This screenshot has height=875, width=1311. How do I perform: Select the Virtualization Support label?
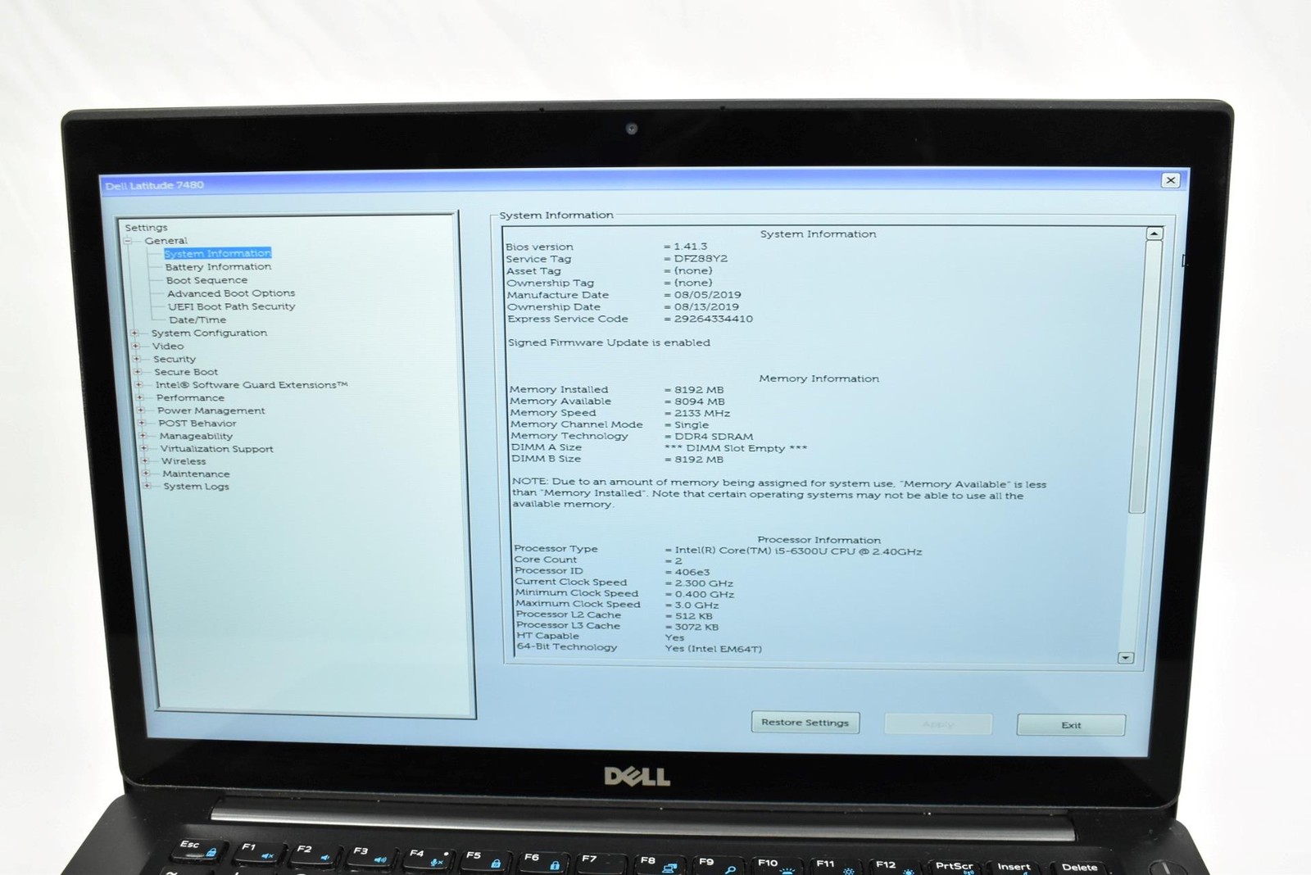pyautogui.click(x=217, y=449)
